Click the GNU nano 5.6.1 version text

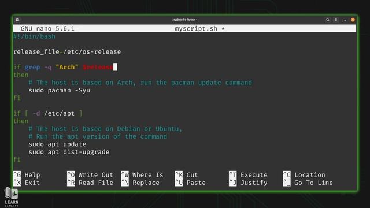tap(47, 29)
